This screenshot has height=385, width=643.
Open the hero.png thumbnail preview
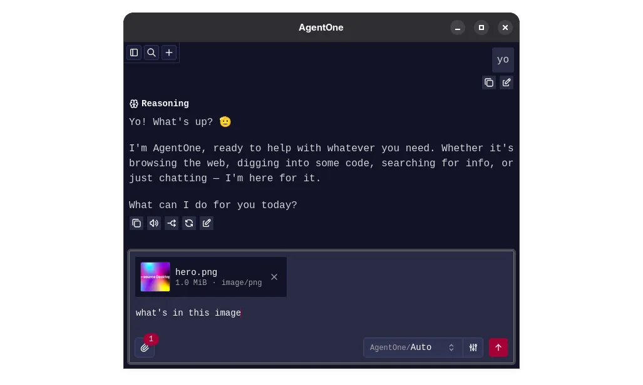tap(155, 277)
